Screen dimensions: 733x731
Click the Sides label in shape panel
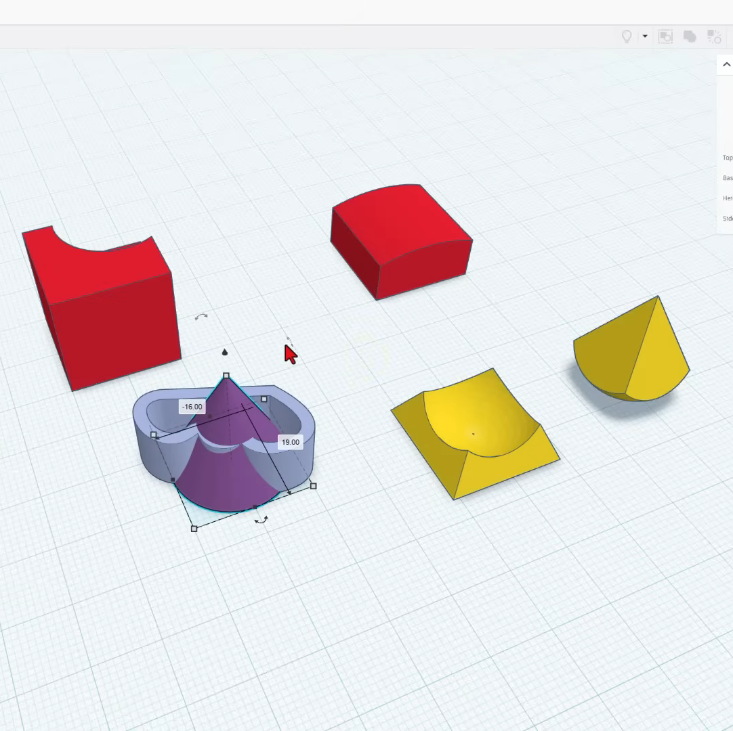pyautogui.click(x=727, y=219)
